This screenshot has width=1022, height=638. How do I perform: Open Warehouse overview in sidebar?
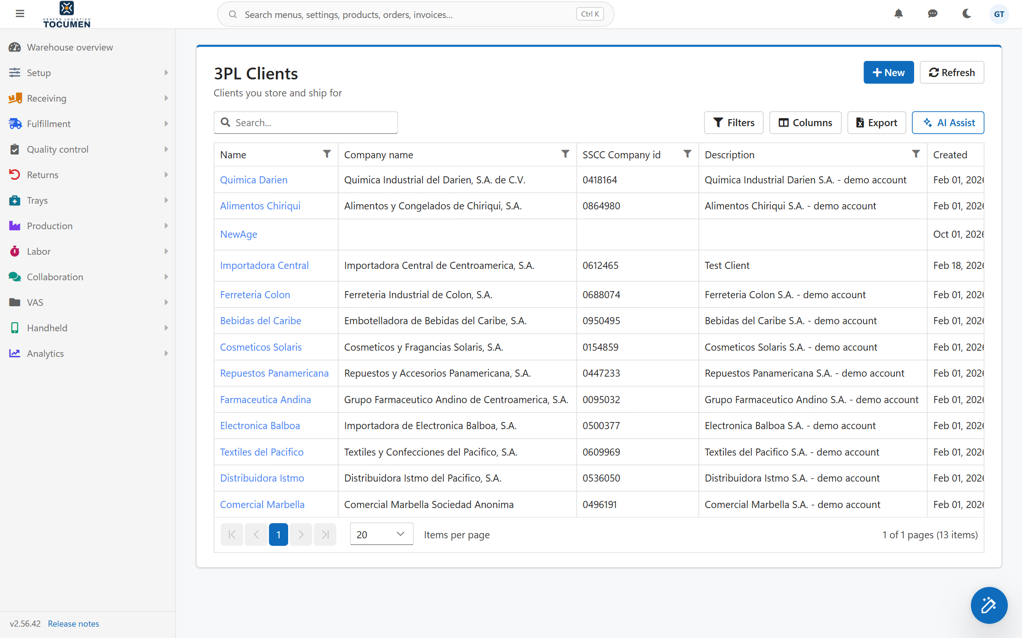(88, 47)
